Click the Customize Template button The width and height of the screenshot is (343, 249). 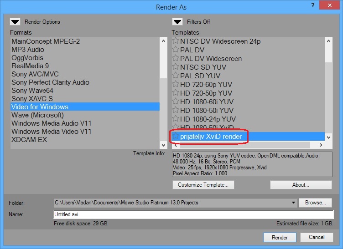click(x=203, y=185)
